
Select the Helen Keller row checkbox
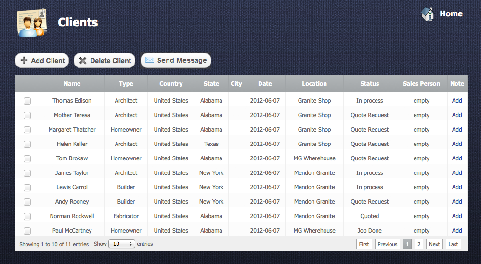point(27,144)
